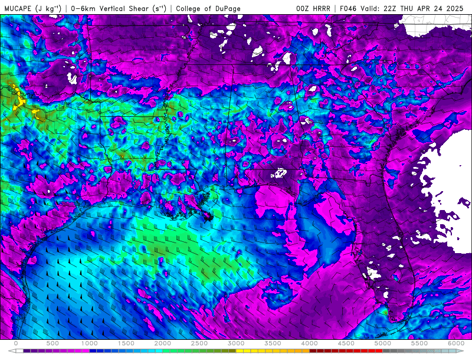Click the 500 label on the color scale
The width and height of the screenshot is (472, 354).
click(x=53, y=343)
